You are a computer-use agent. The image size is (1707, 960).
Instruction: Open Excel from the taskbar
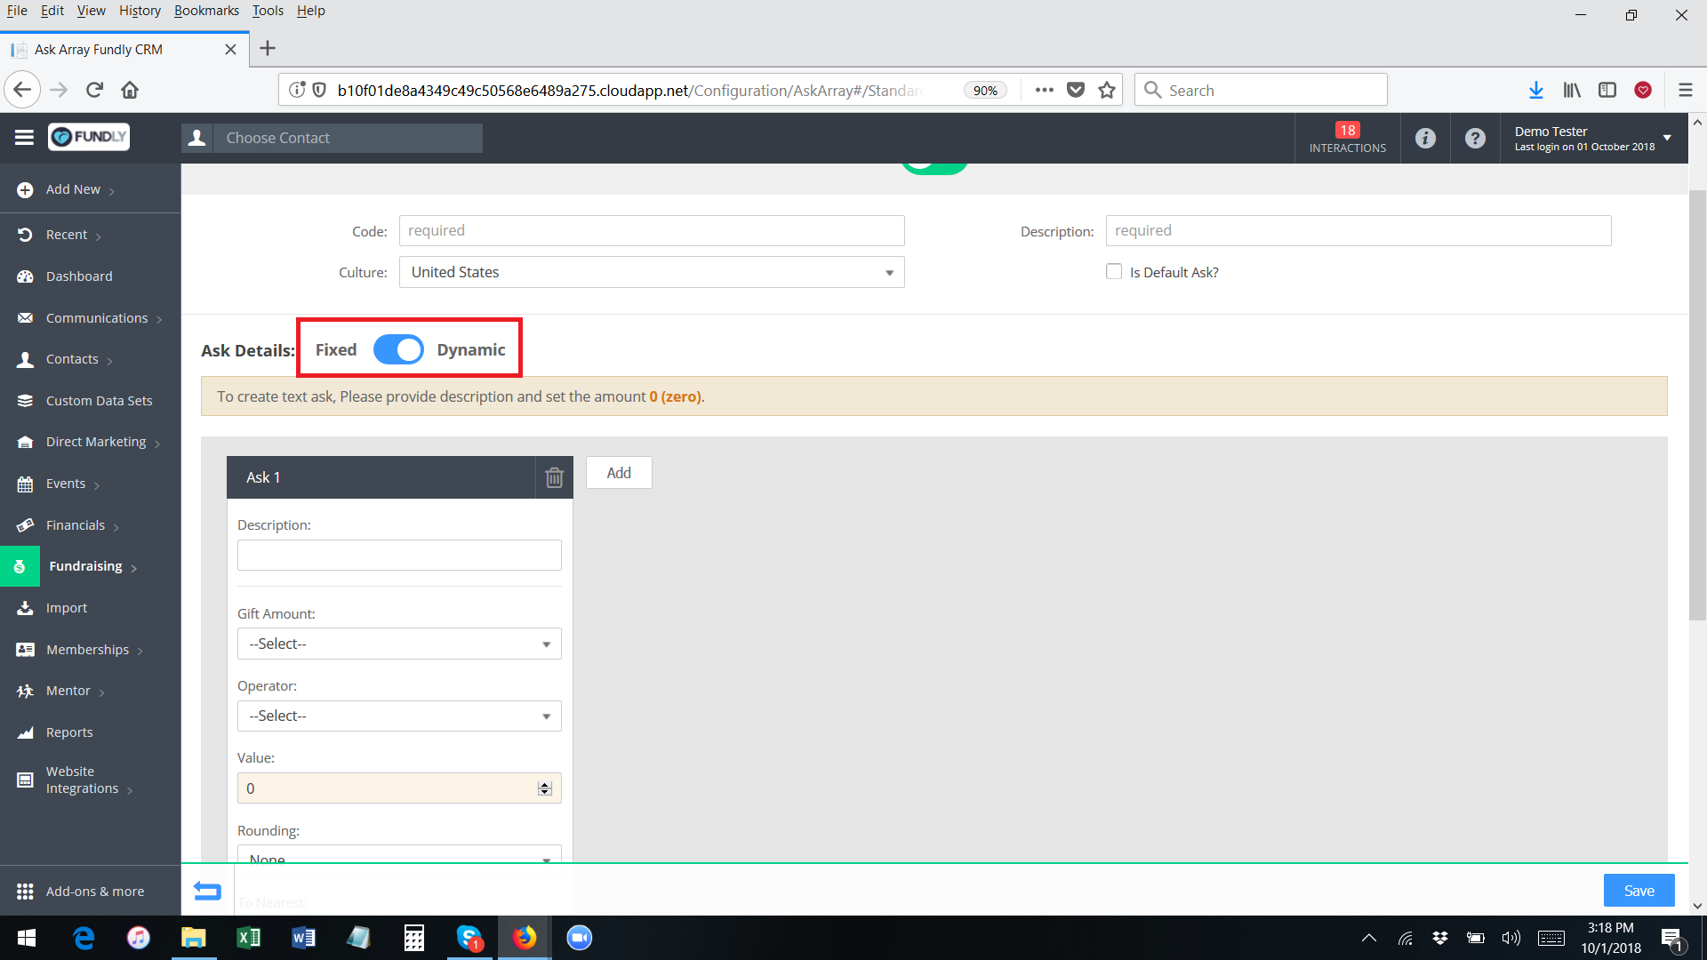pyautogui.click(x=249, y=938)
